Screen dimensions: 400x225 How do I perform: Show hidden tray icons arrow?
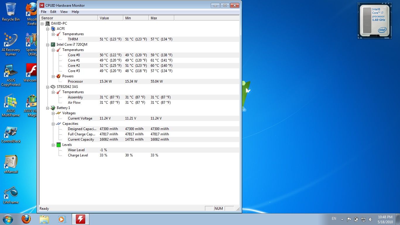click(x=342, y=219)
